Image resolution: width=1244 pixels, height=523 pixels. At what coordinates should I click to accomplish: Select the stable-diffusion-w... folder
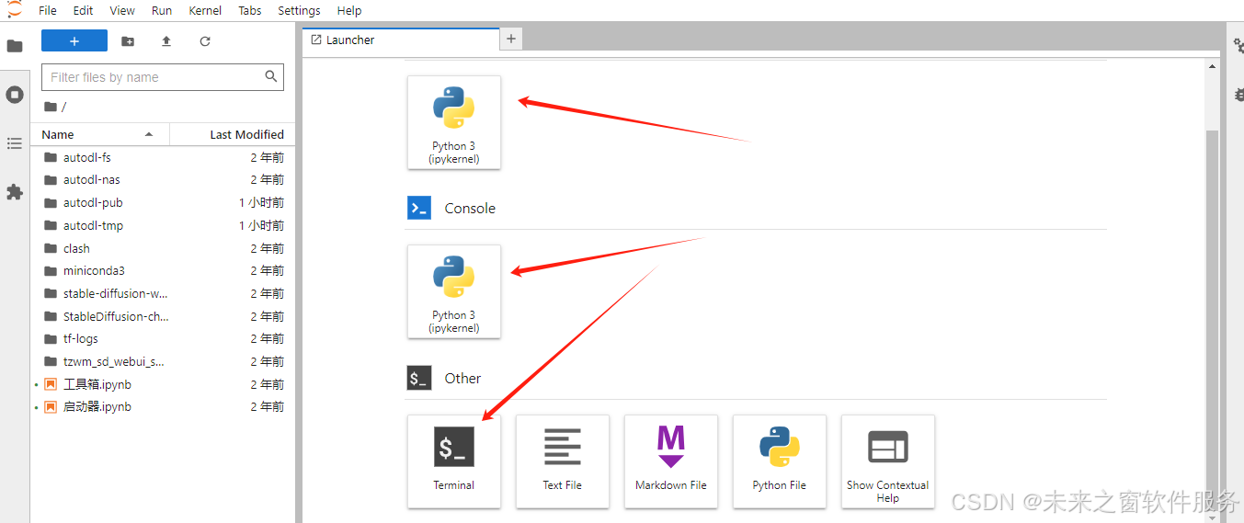point(163,293)
